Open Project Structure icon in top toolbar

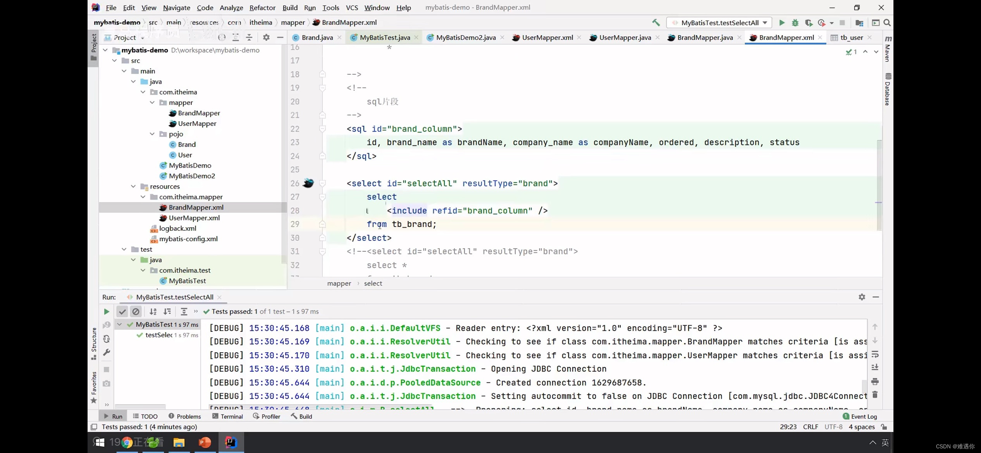[x=859, y=22]
